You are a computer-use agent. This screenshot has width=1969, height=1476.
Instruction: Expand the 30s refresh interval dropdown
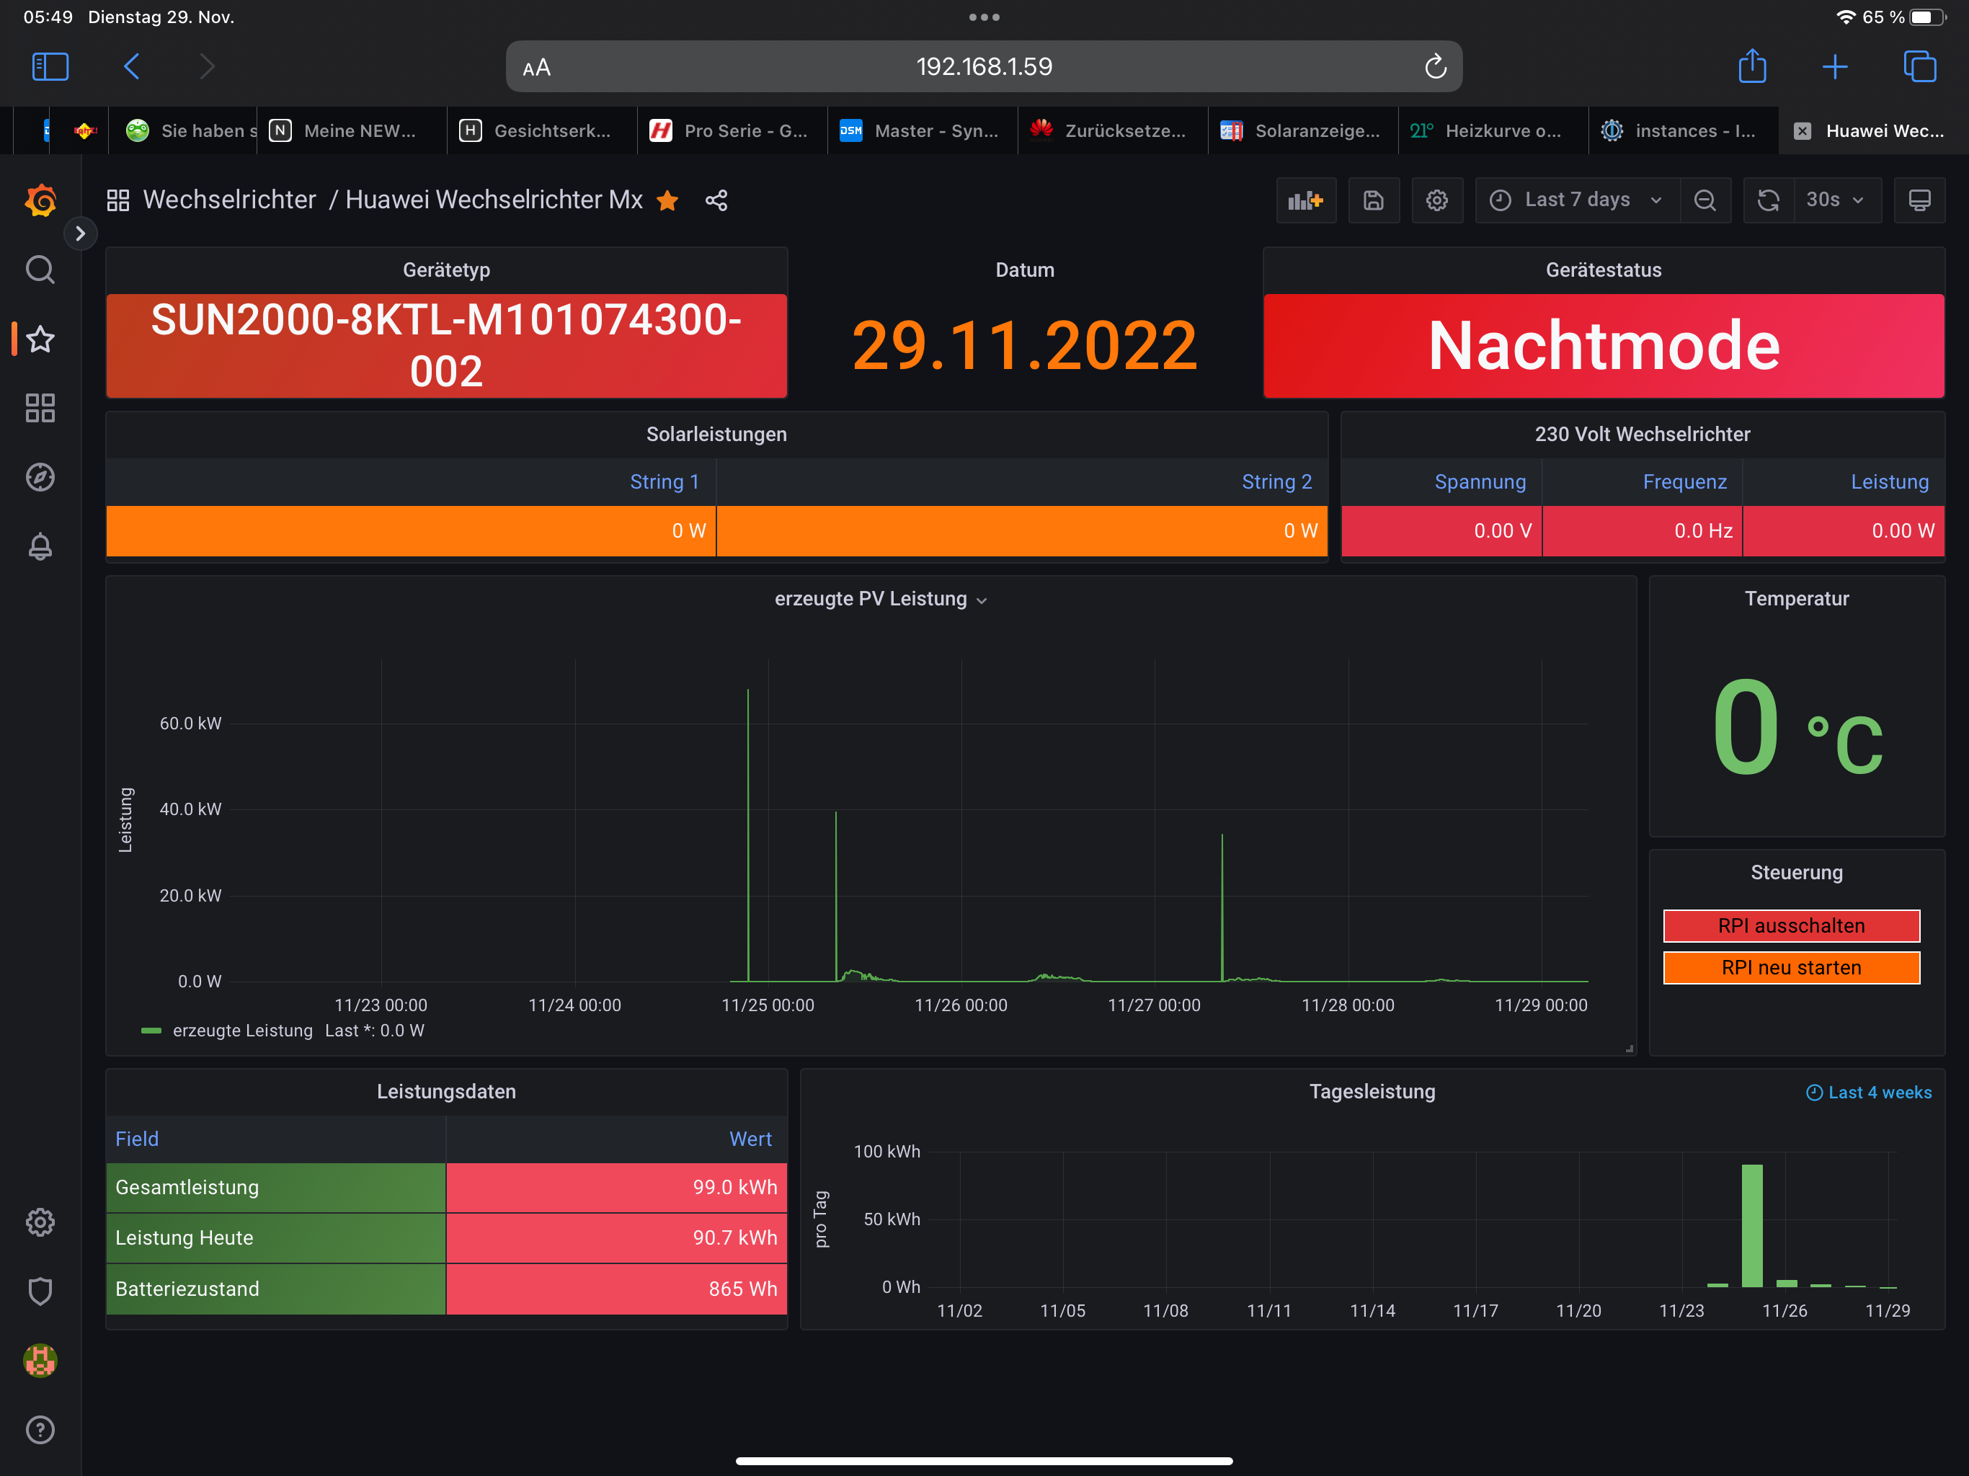pyautogui.click(x=1834, y=200)
